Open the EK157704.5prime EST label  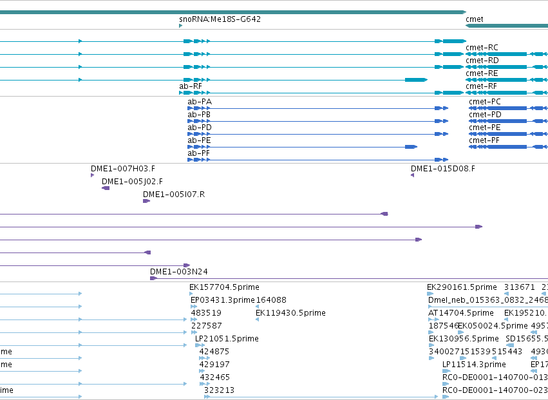(x=224, y=287)
